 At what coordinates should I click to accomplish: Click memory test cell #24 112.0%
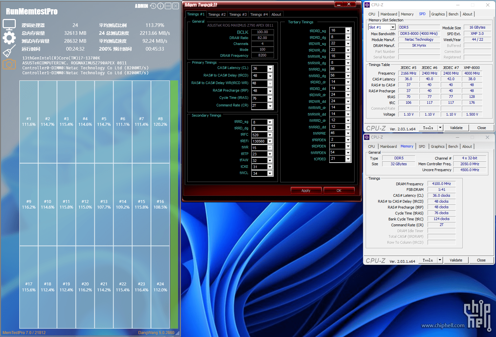[x=160, y=287]
